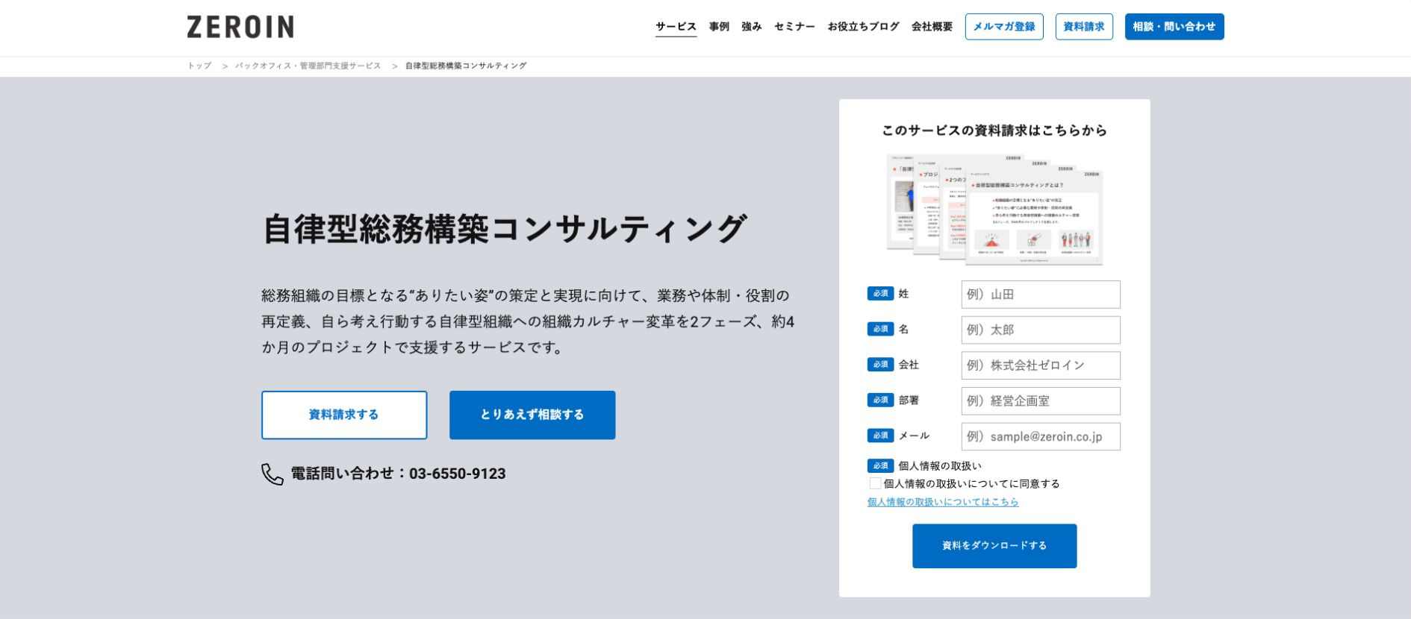Image resolution: width=1411 pixels, height=619 pixels.
Task: Focus the 名 input field
Action: [1041, 330]
